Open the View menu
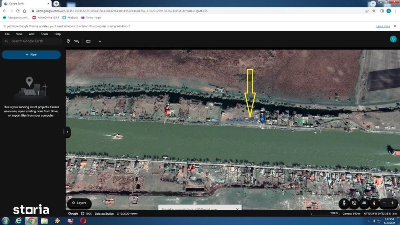Viewport: 400px width, 225px height. click(x=19, y=34)
